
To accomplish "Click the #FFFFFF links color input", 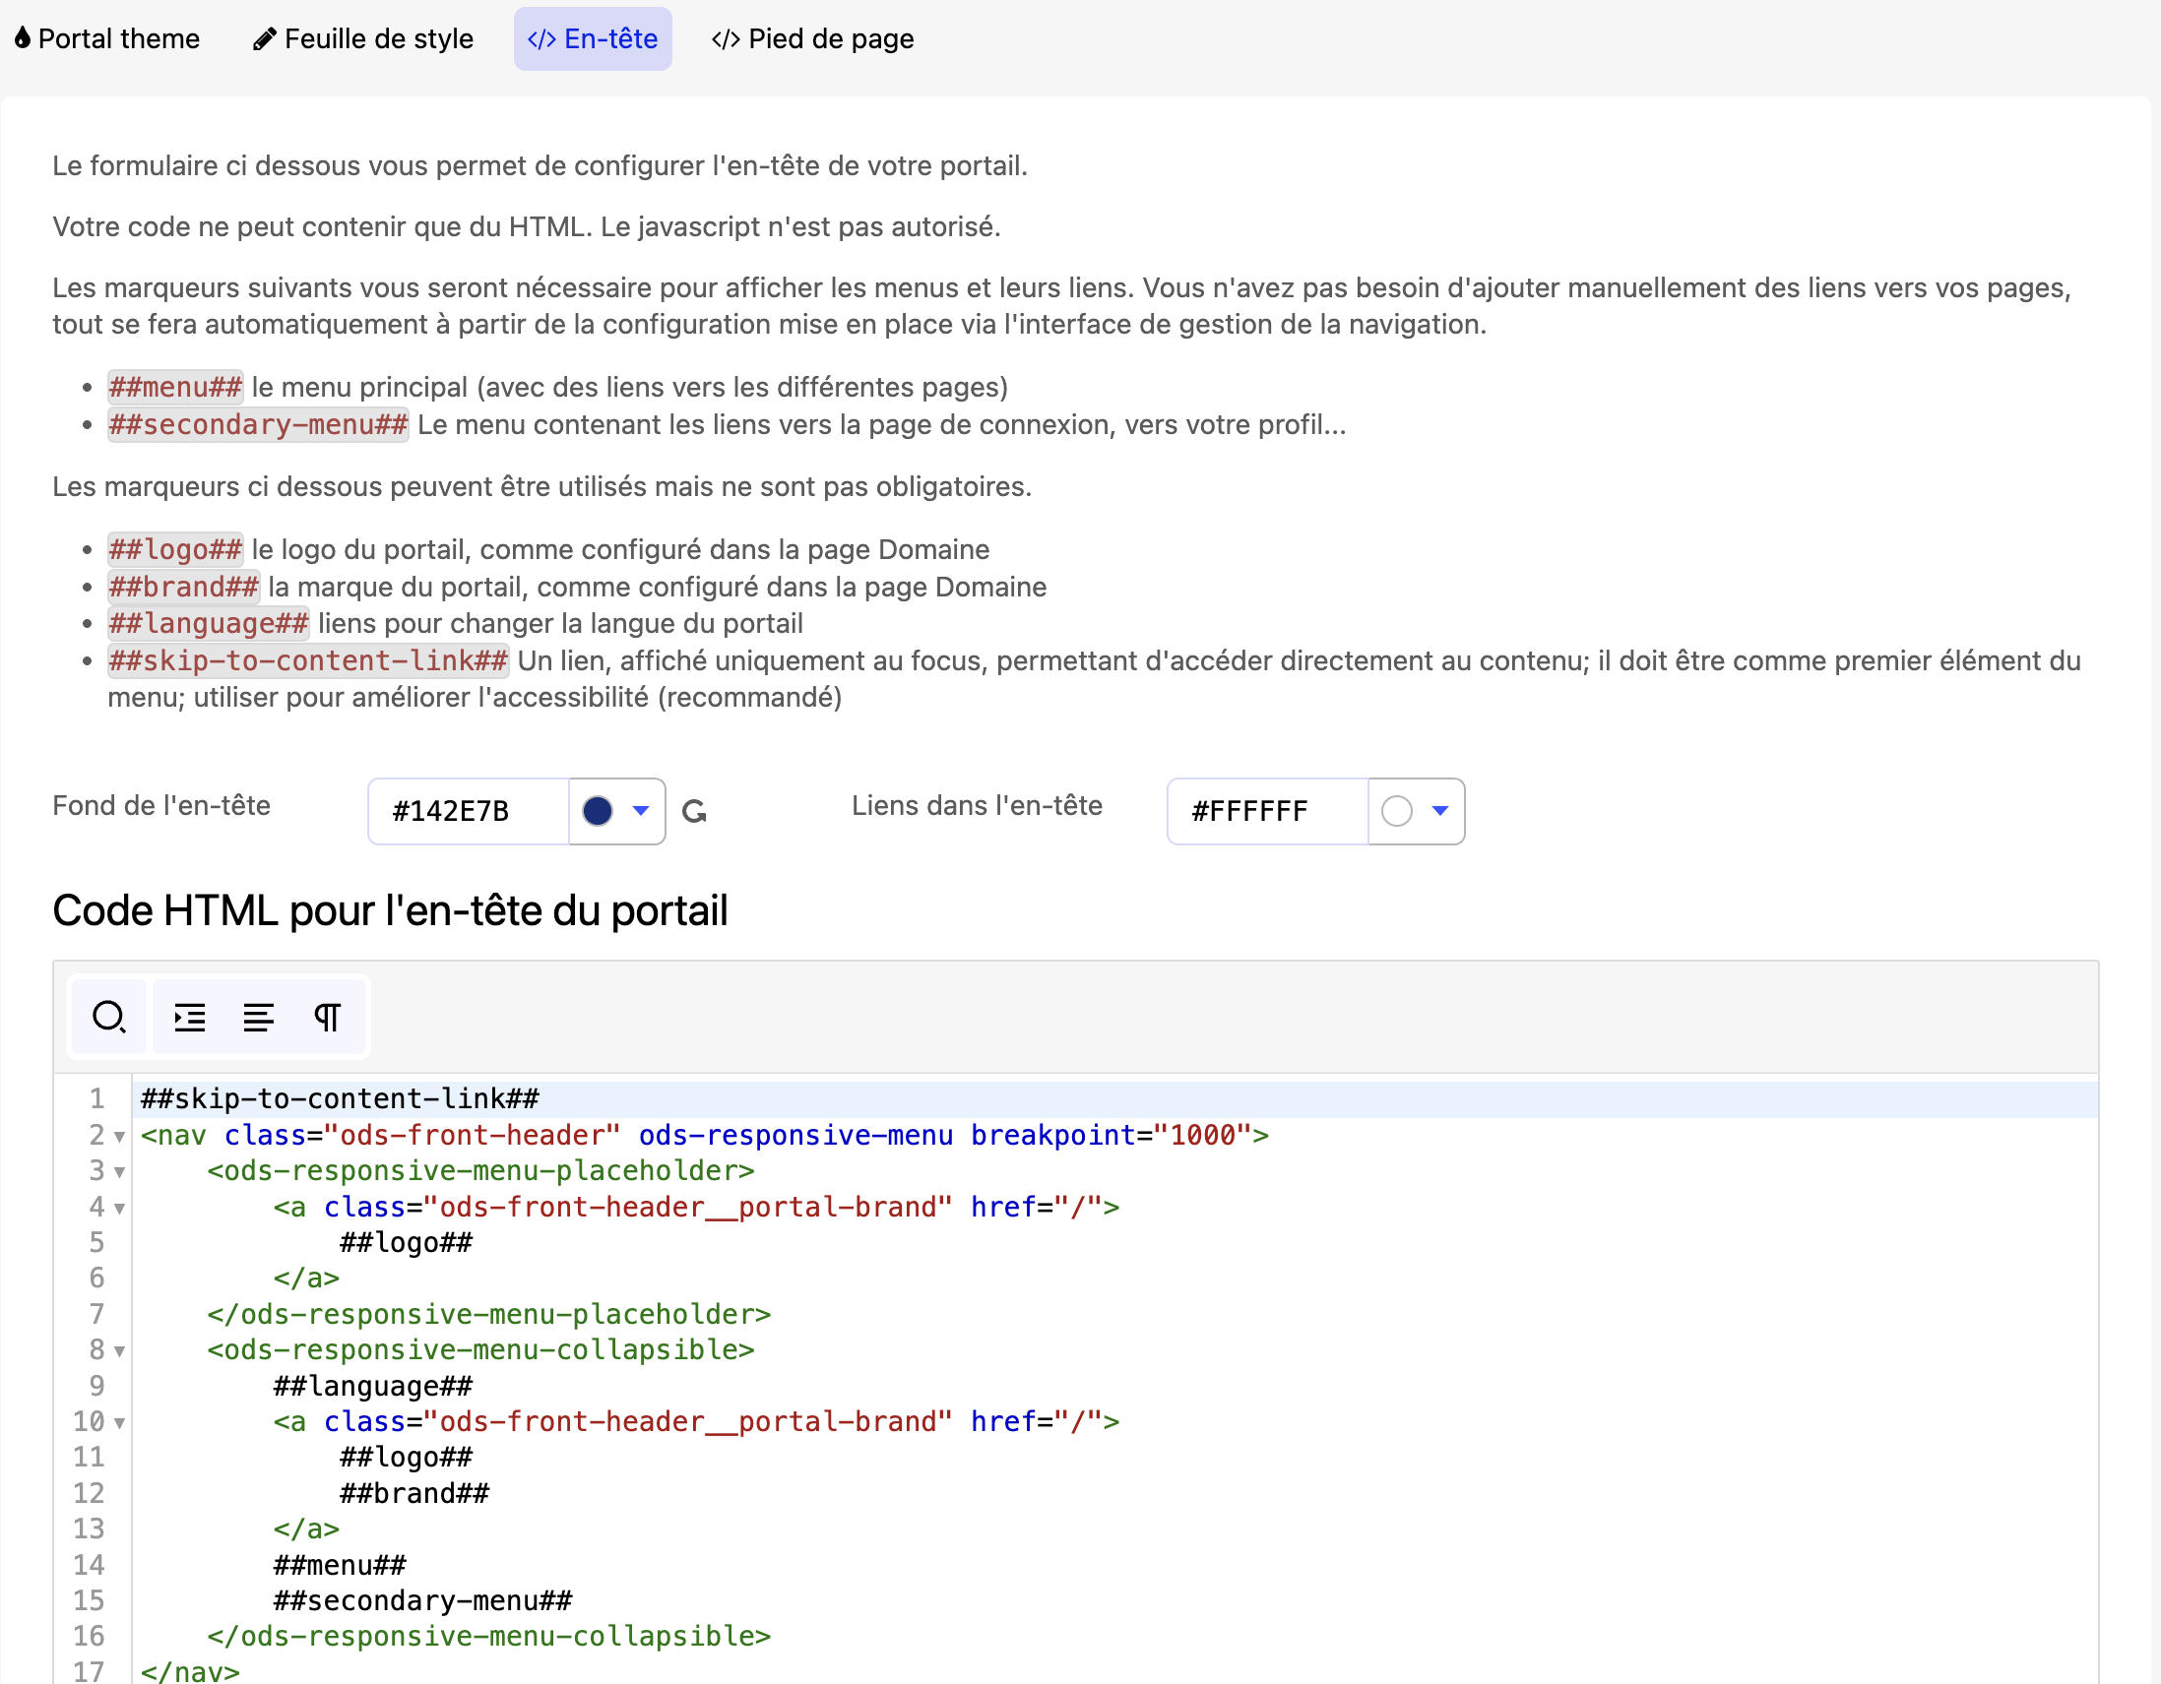I will pos(1266,810).
